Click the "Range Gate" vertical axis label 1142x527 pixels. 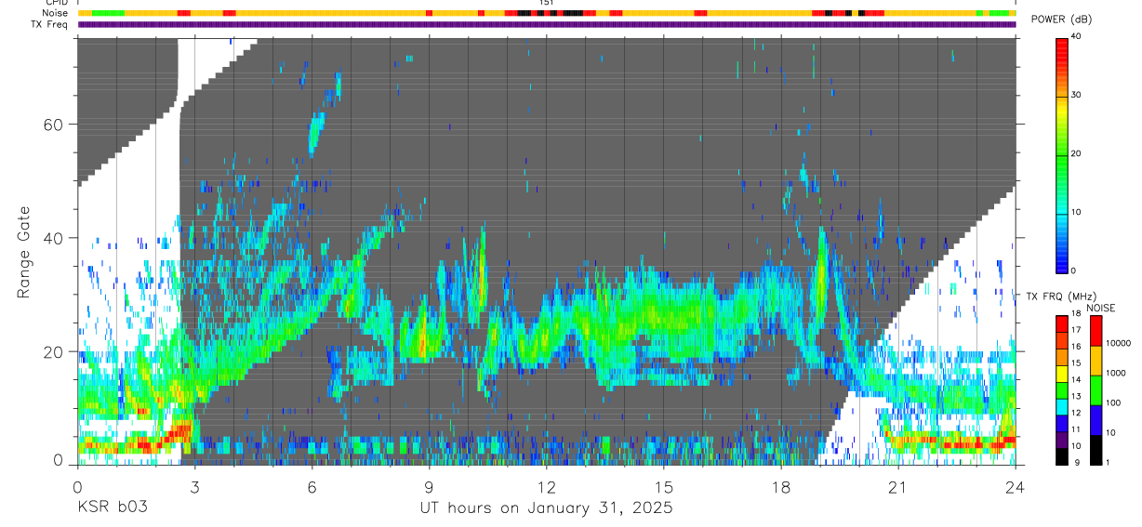pos(25,252)
